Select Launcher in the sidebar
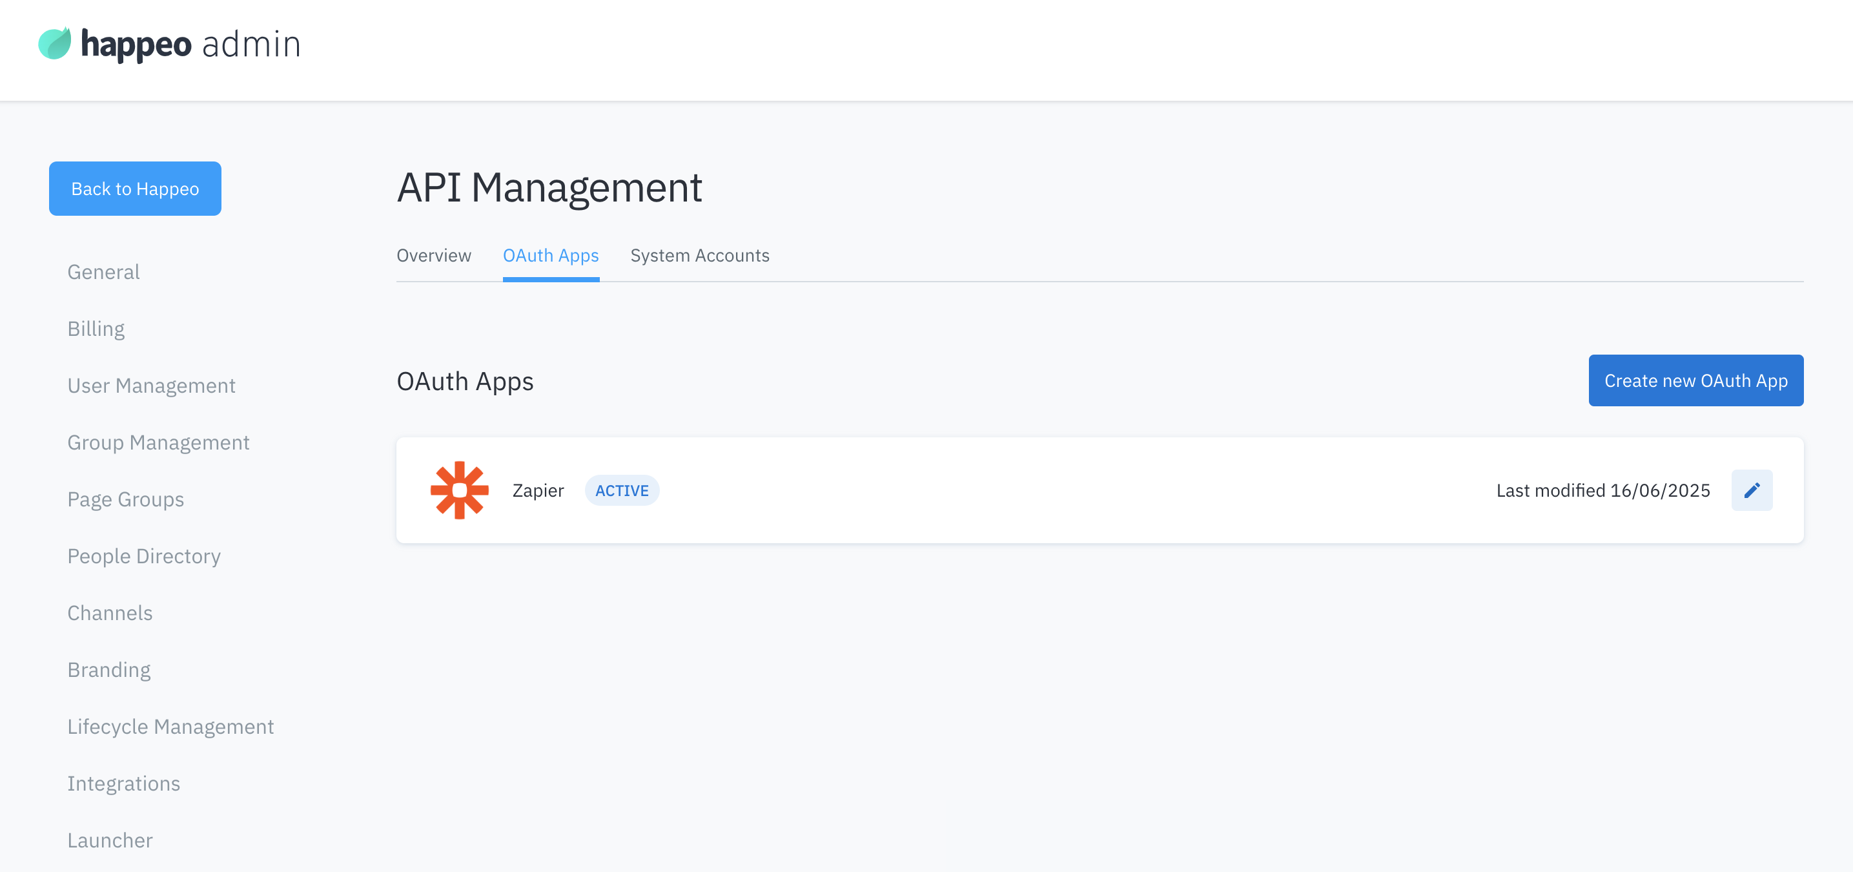Screen dimensions: 1853x872 [110, 840]
